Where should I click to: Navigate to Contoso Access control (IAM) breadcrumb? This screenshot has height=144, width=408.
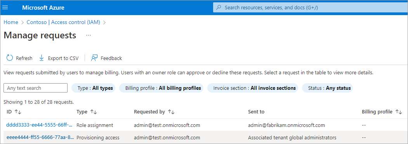point(64,22)
